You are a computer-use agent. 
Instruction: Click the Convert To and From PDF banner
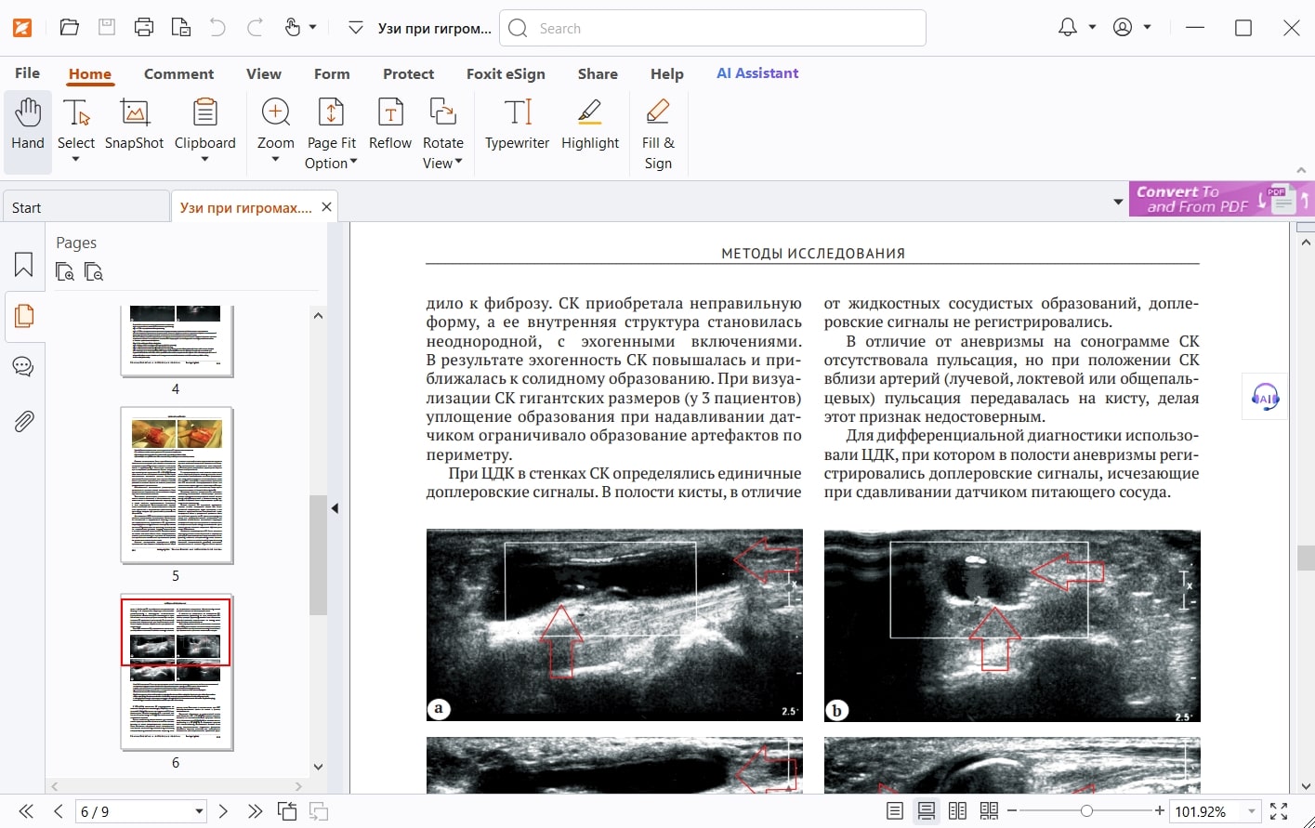coord(1221,199)
